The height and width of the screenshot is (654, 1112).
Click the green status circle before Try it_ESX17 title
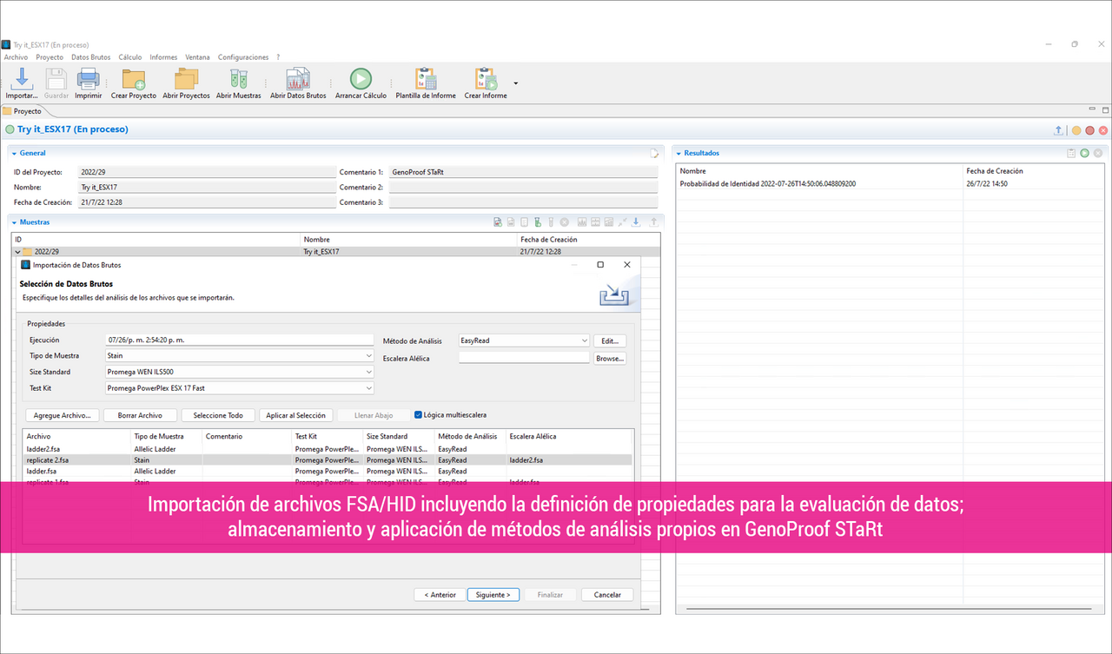[10, 129]
